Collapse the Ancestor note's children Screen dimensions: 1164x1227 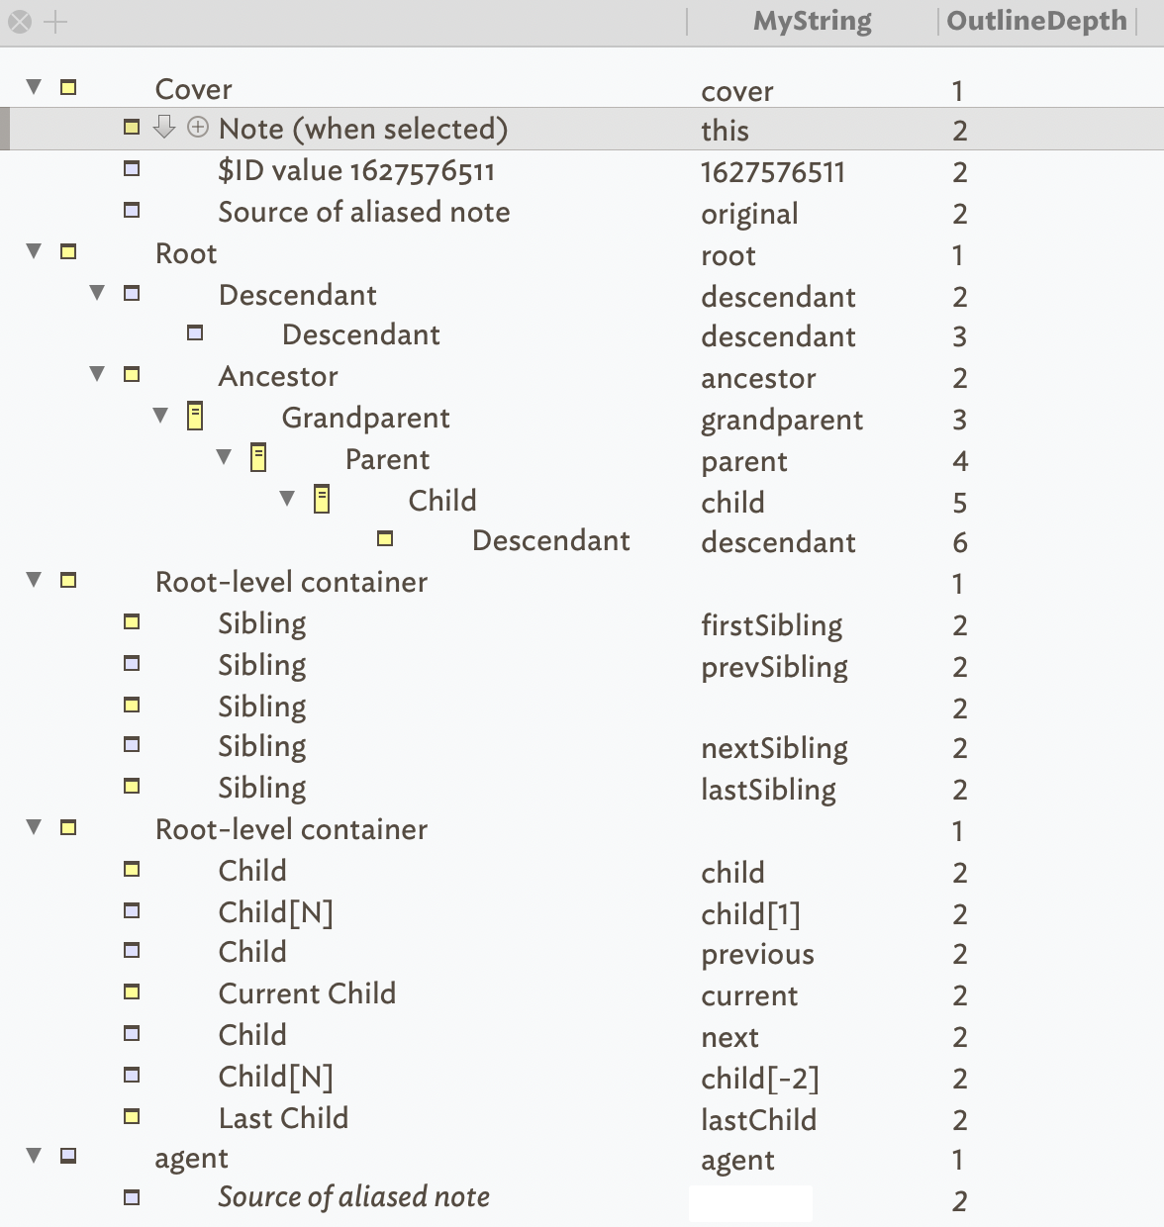pyautogui.click(x=98, y=374)
